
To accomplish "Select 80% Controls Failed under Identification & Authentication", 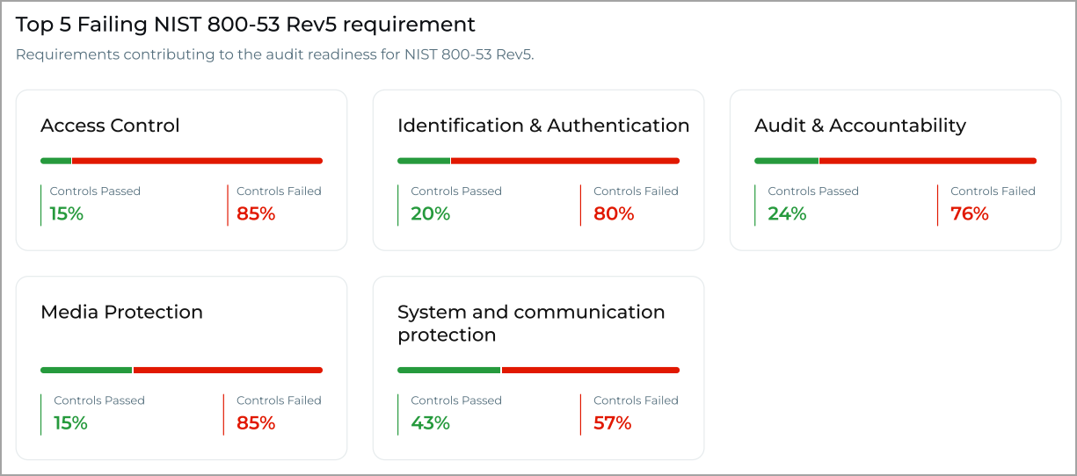I will point(614,213).
